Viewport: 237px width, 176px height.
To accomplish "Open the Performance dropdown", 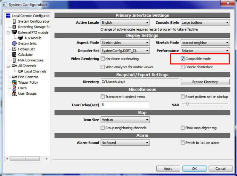I will (x=205, y=51).
